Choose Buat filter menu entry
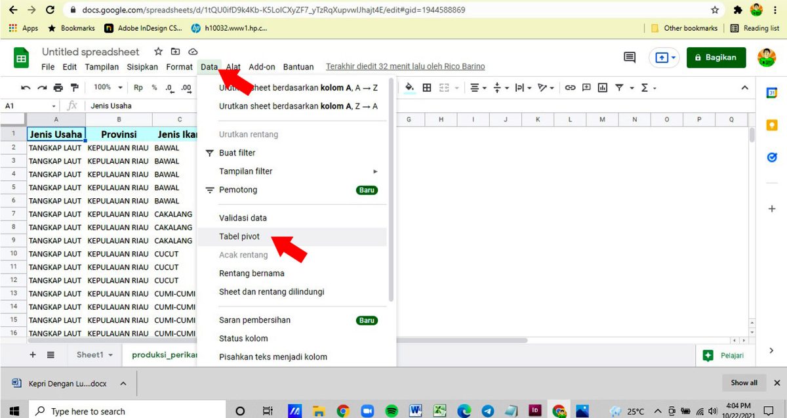The image size is (787, 418). click(x=237, y=153)
